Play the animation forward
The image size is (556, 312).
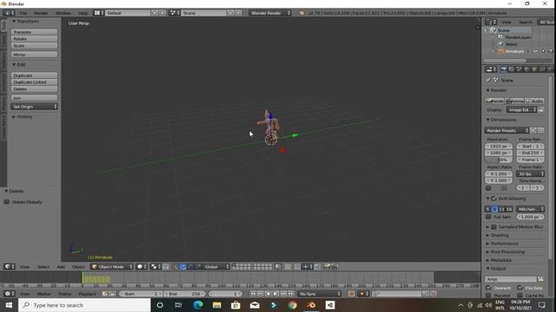pyautogui.click(x=275, y=294)
